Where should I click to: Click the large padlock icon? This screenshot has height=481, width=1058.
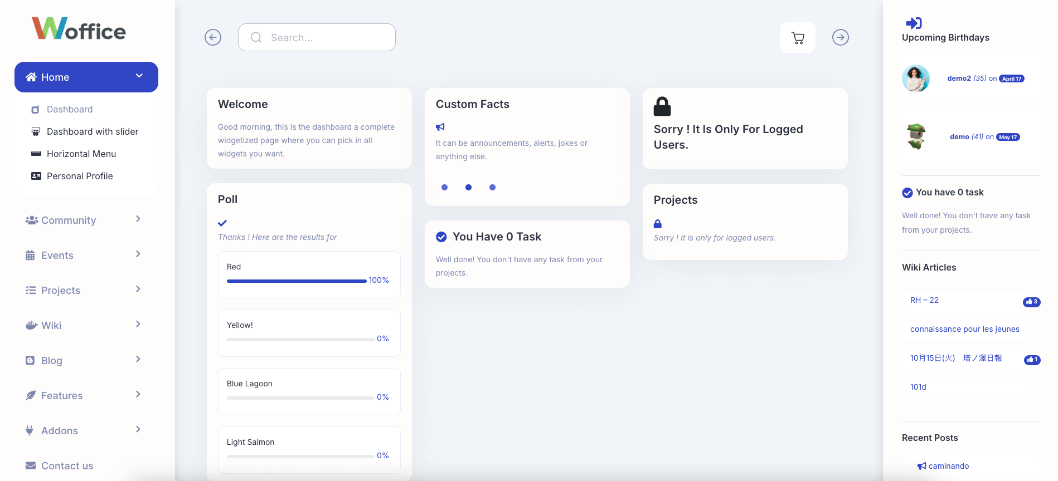(662, 106)
